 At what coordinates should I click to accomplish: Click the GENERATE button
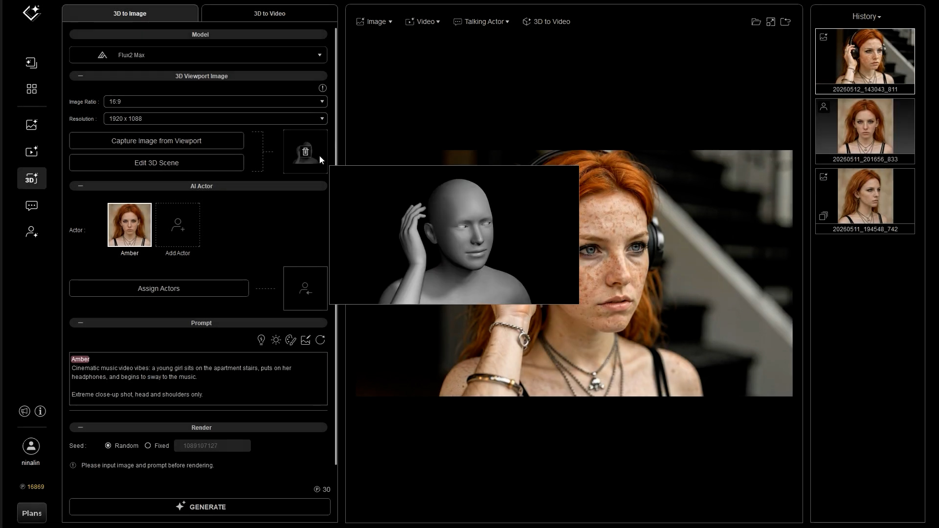pyautogui.click(x=200, y=506)
